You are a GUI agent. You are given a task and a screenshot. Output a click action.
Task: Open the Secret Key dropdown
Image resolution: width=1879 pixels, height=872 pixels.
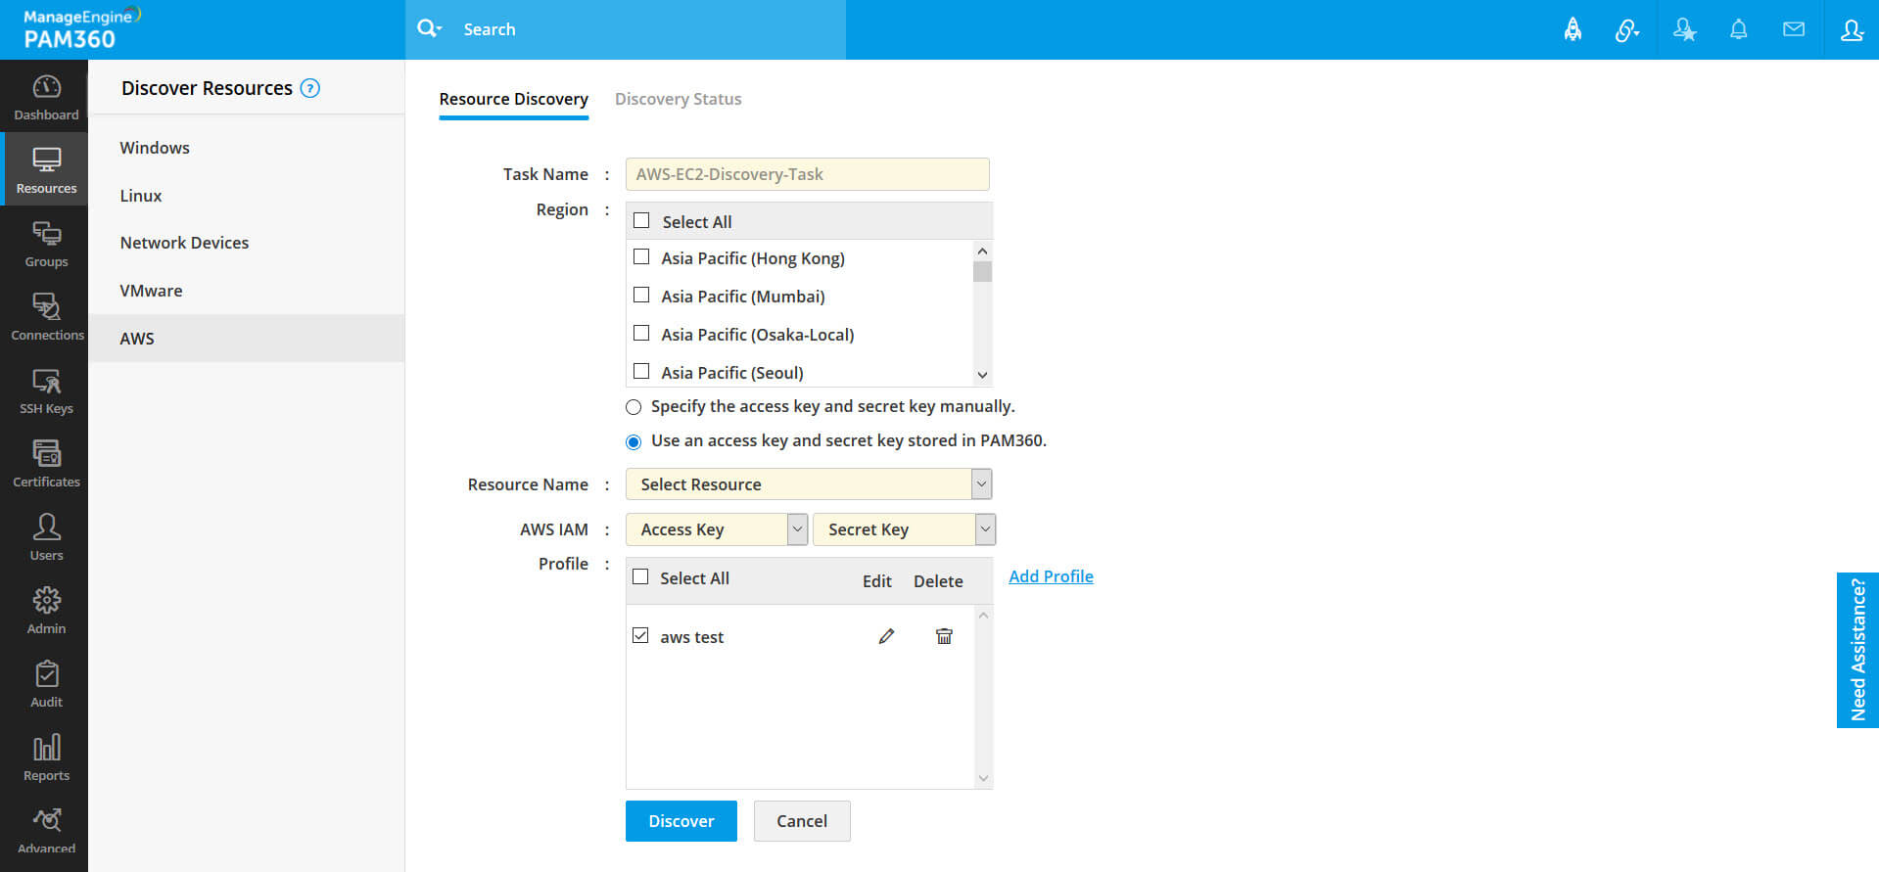904,529
